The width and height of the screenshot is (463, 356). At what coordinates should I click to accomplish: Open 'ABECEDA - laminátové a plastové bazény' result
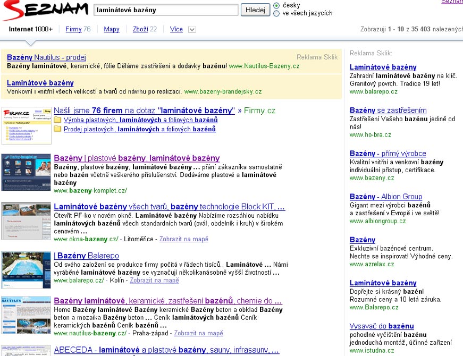pyautogui.click(x=166, y=350)
